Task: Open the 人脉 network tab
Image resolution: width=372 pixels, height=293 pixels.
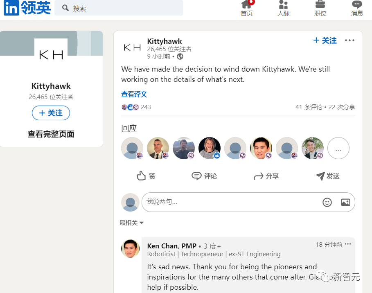Action: click(x=284, y=9)
